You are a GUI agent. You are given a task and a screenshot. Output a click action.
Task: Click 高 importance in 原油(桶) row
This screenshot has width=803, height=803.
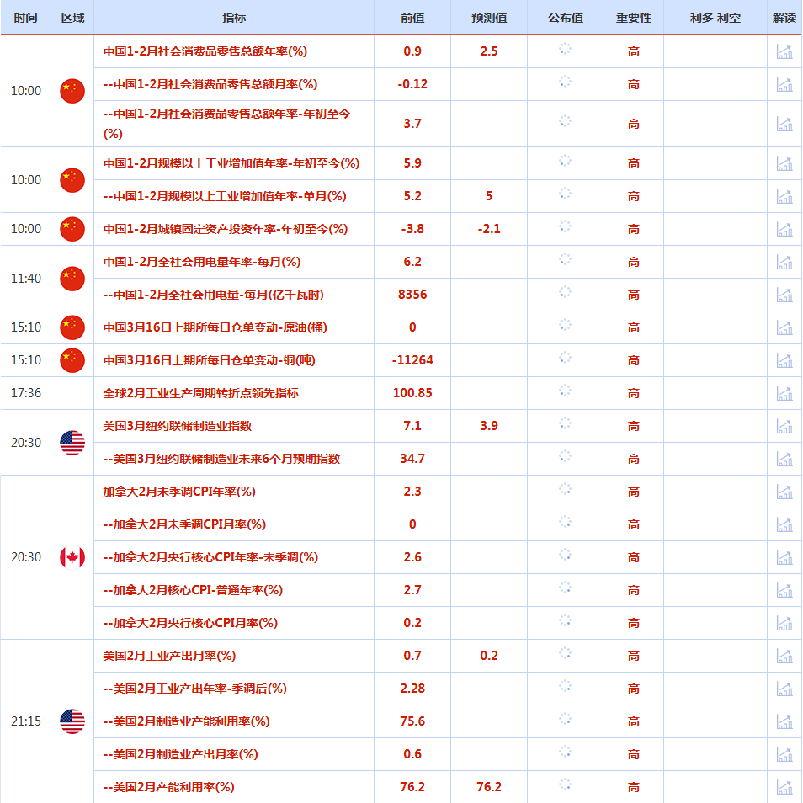coord(634,327)
